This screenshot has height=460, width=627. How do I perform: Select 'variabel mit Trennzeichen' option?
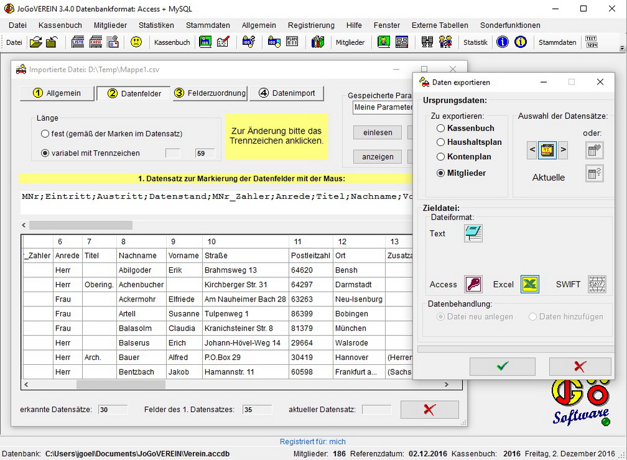pyautogui.click(x=45, y=153)
